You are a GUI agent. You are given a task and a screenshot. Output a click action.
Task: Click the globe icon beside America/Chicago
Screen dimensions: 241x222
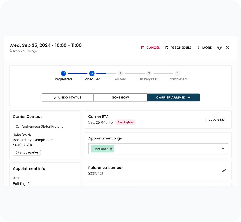10,51
